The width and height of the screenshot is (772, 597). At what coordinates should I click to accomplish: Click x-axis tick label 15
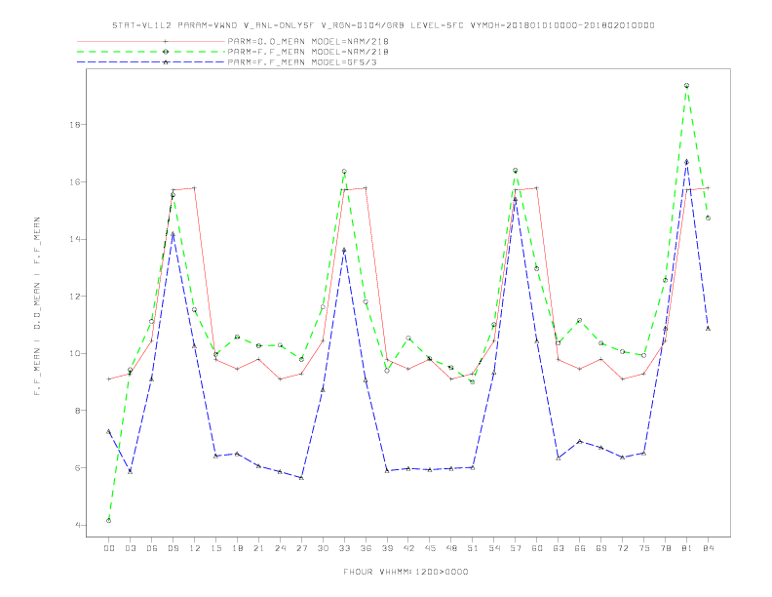(x=215, y=548)
